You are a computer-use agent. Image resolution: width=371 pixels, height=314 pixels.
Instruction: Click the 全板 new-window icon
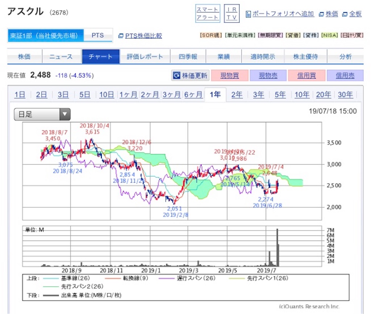point(345,14)
